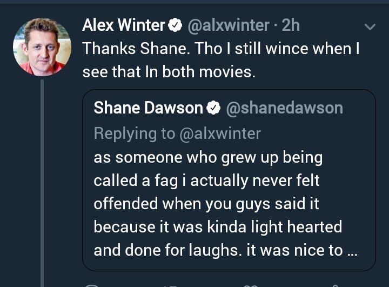389x287 pixels.
Task: Open the tweet options chevron menu
Action: [370, 26]
